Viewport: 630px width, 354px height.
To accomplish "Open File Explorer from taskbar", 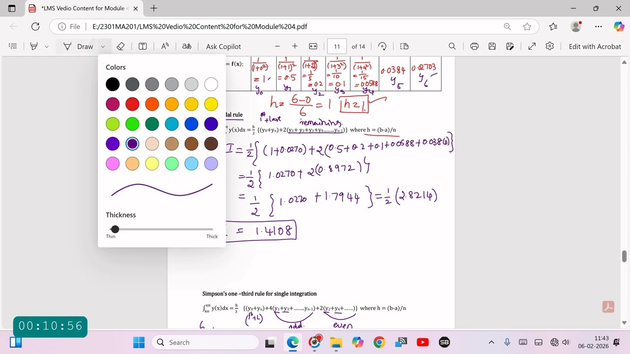I will [336, 342].
